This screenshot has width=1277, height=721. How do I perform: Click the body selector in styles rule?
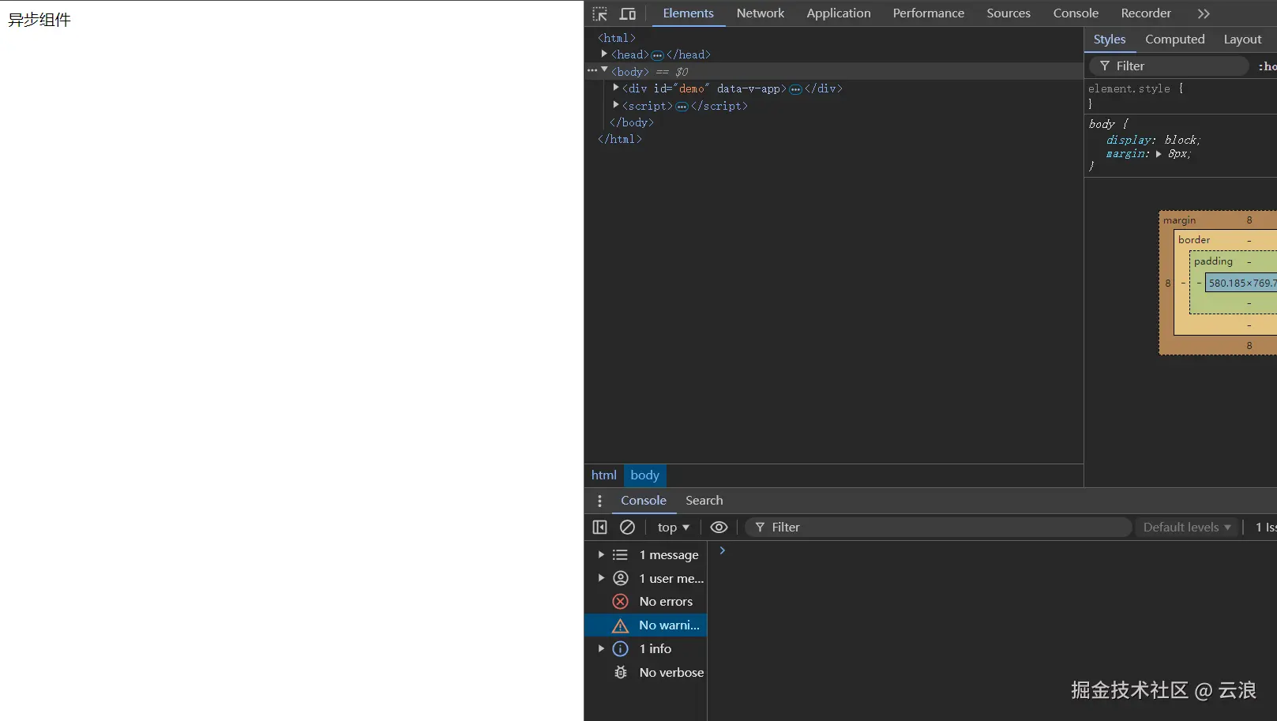coord(1102,124)
